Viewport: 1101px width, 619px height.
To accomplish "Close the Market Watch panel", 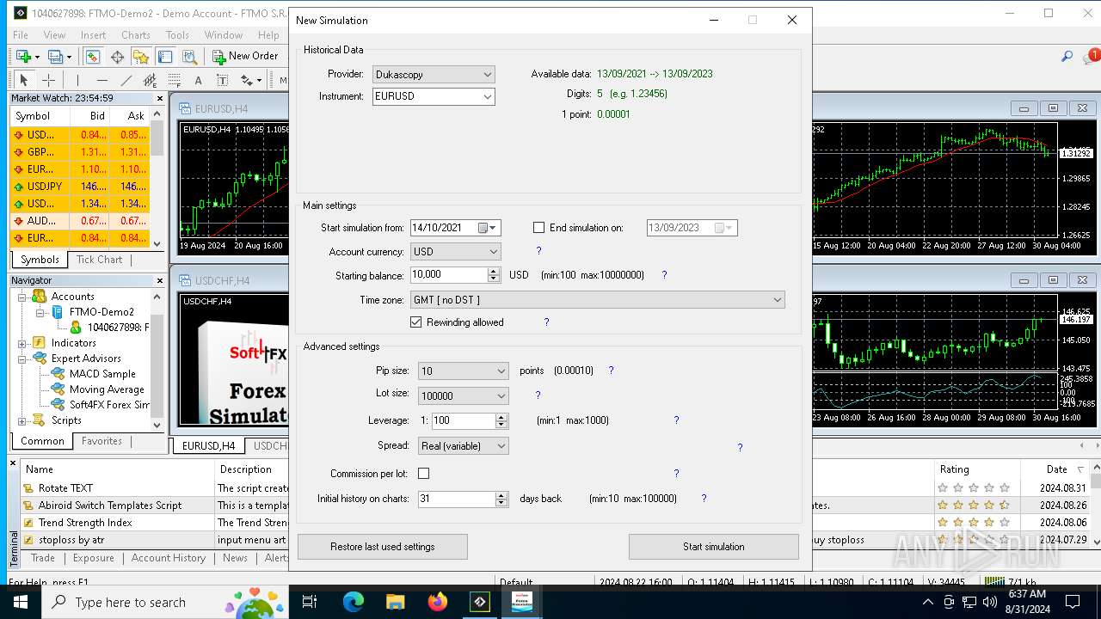I will [159, 98].
